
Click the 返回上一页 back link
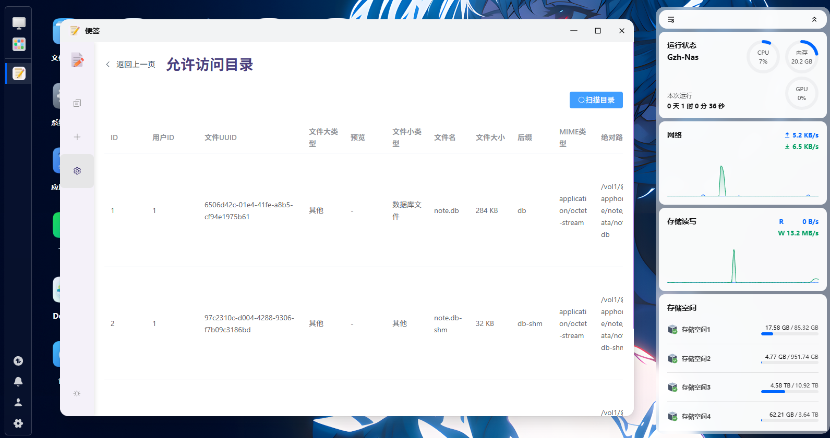(131, 65)
